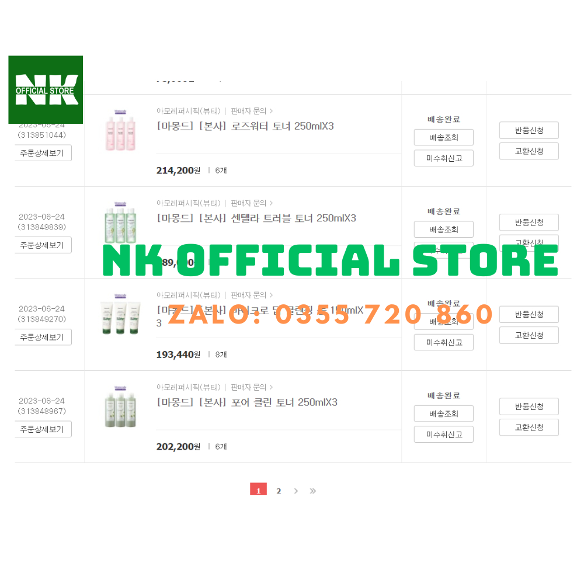The height and width of the screenshot is (584, 584).
Task: Open the 포어 클린 토너 250mlX3 product title
Action: 247,402
